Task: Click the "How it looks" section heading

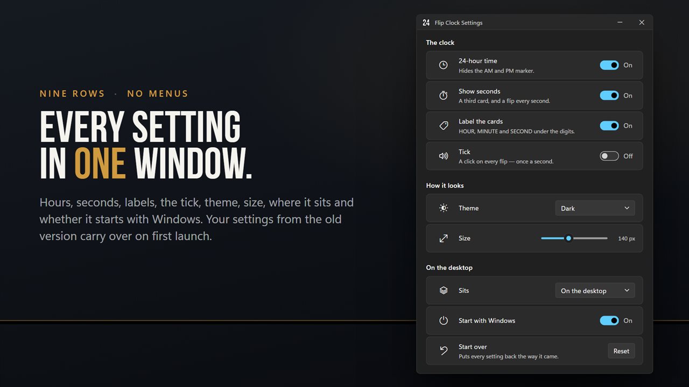Action: [445, 185]
